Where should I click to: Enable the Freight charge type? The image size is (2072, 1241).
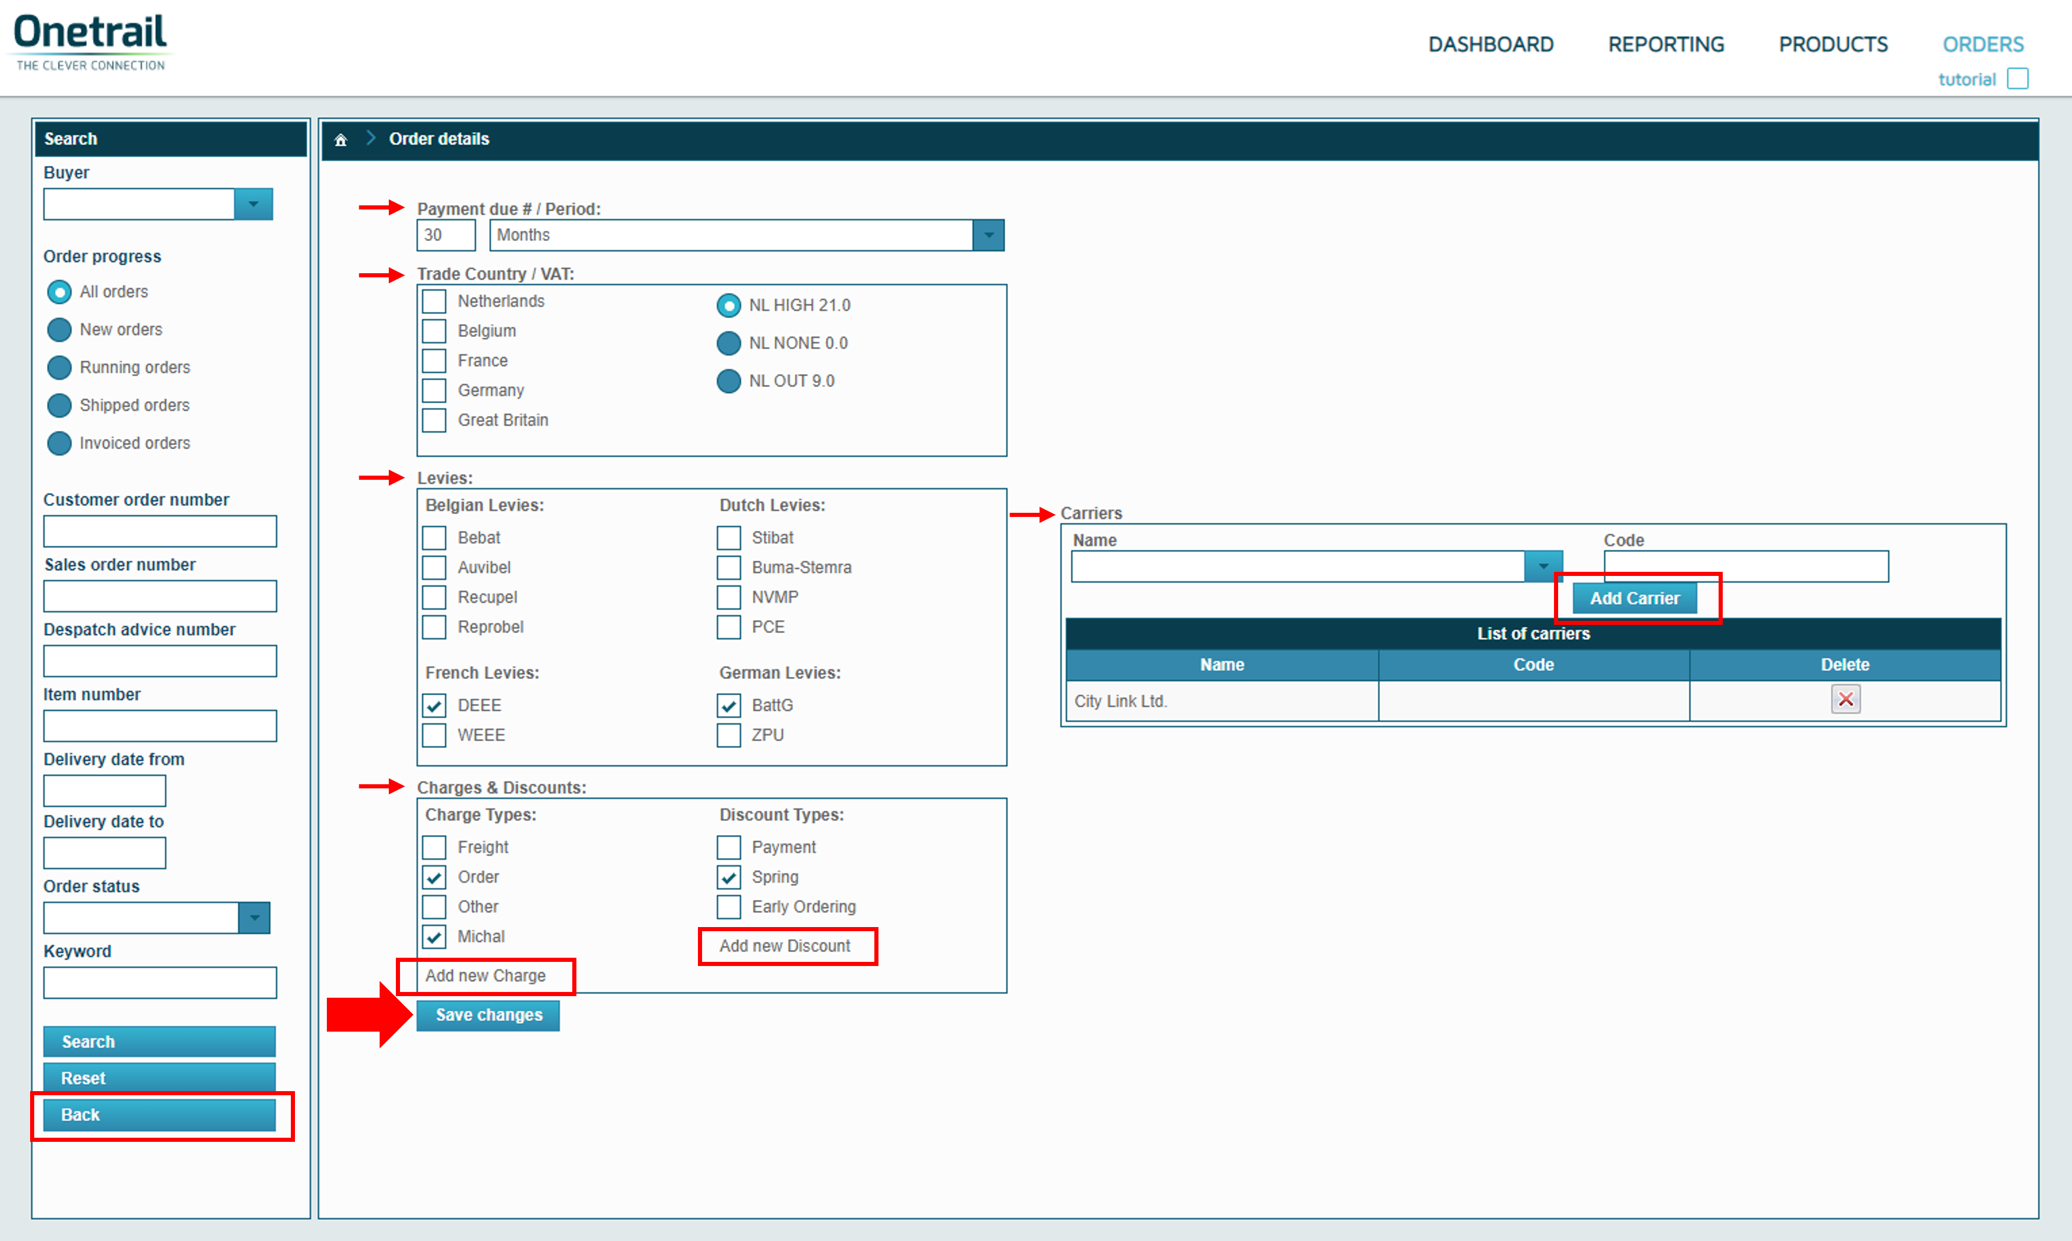click(434, 847)
